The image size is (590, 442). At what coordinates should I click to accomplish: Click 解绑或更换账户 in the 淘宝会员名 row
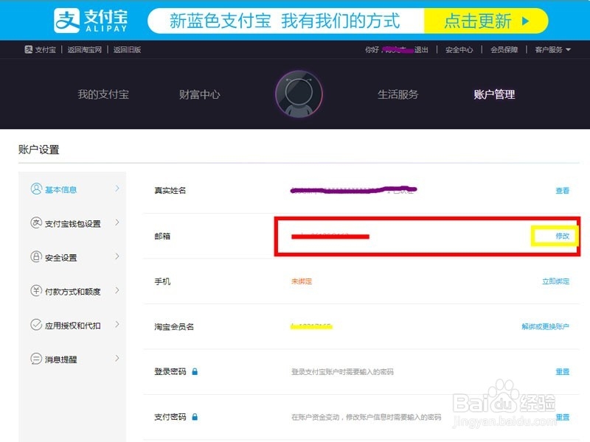coord(545,326)
